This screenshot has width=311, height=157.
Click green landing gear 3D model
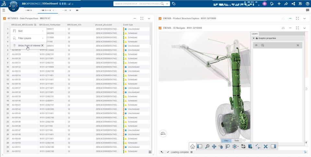[236, 79]
